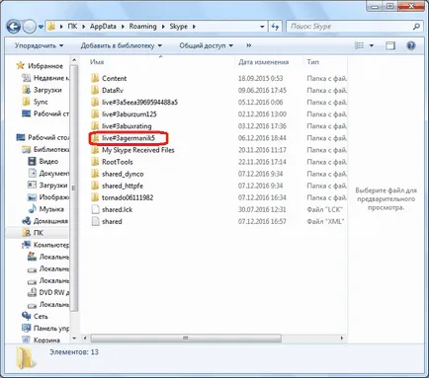Select the tornado06111982 folder
The width and height of the screenshot is (429, 378).
(x=128, y=197)
